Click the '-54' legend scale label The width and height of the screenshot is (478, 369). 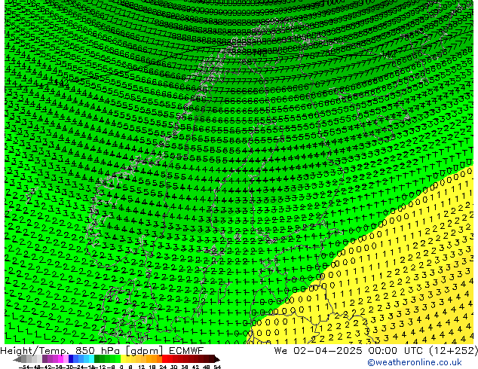click(24, 367)
